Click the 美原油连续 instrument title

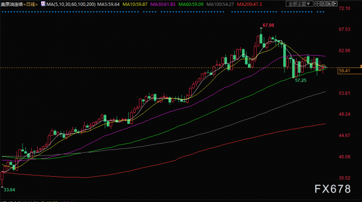[x=12, y=5]
